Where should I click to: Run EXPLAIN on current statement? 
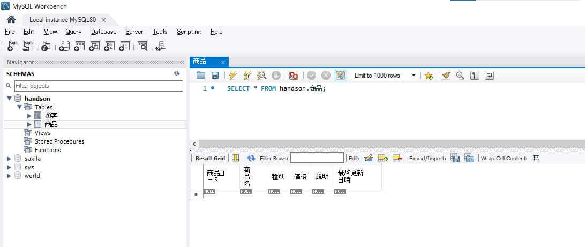[x=261, y=76]
